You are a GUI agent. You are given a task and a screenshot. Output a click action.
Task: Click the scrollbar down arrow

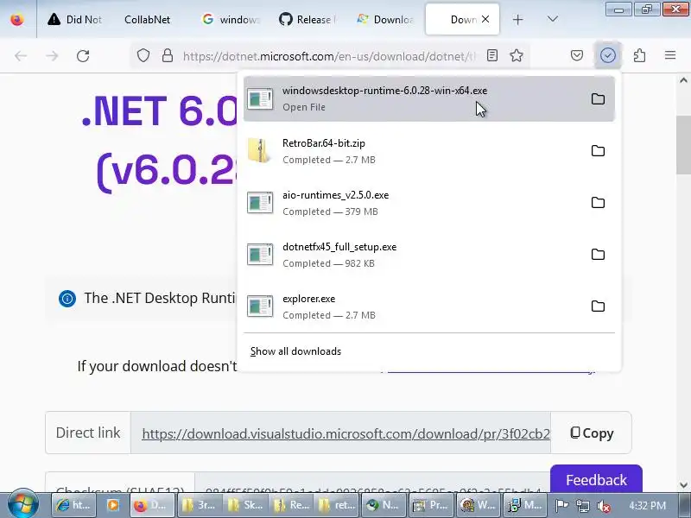click(x=683, y=485)
